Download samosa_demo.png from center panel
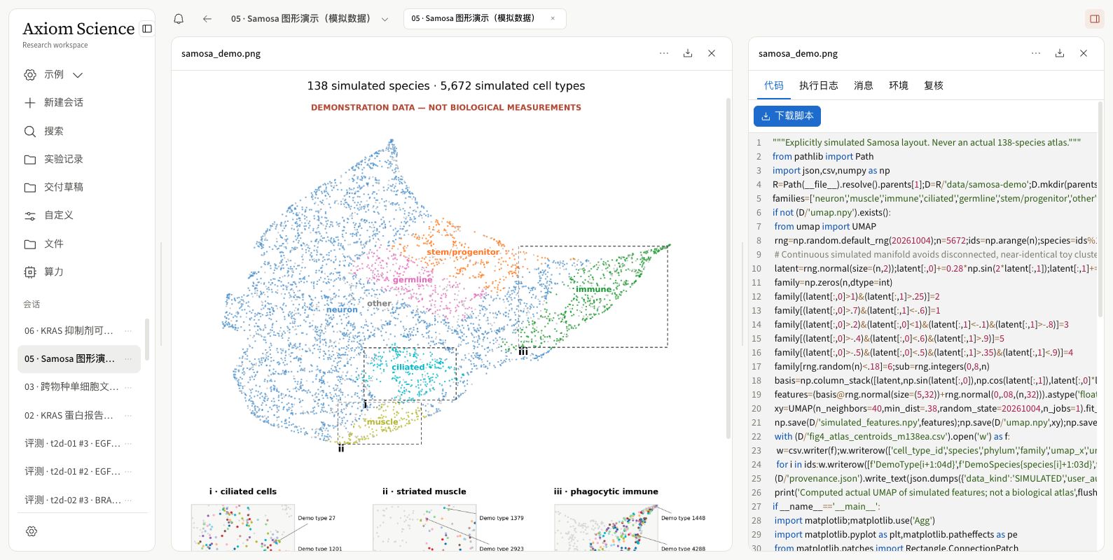This screenshot has width=1113, height=560. coord(688,53)
